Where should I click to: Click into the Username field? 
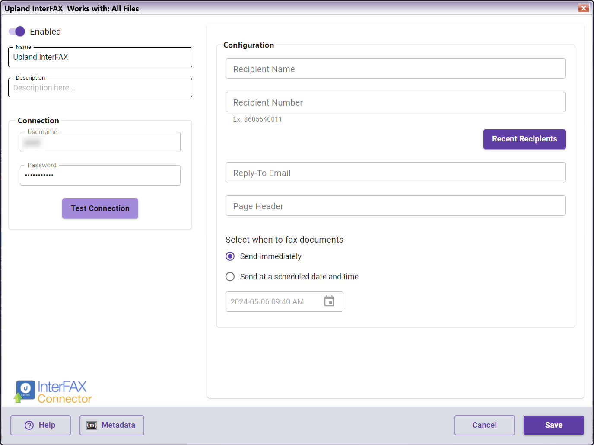[100, 142]
